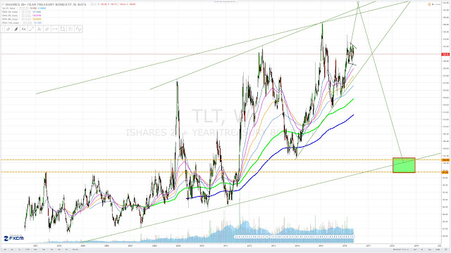Toggle percent scale at bottom right
The height and width of the screenshot is (253, 451).
[x=422, y=249]
